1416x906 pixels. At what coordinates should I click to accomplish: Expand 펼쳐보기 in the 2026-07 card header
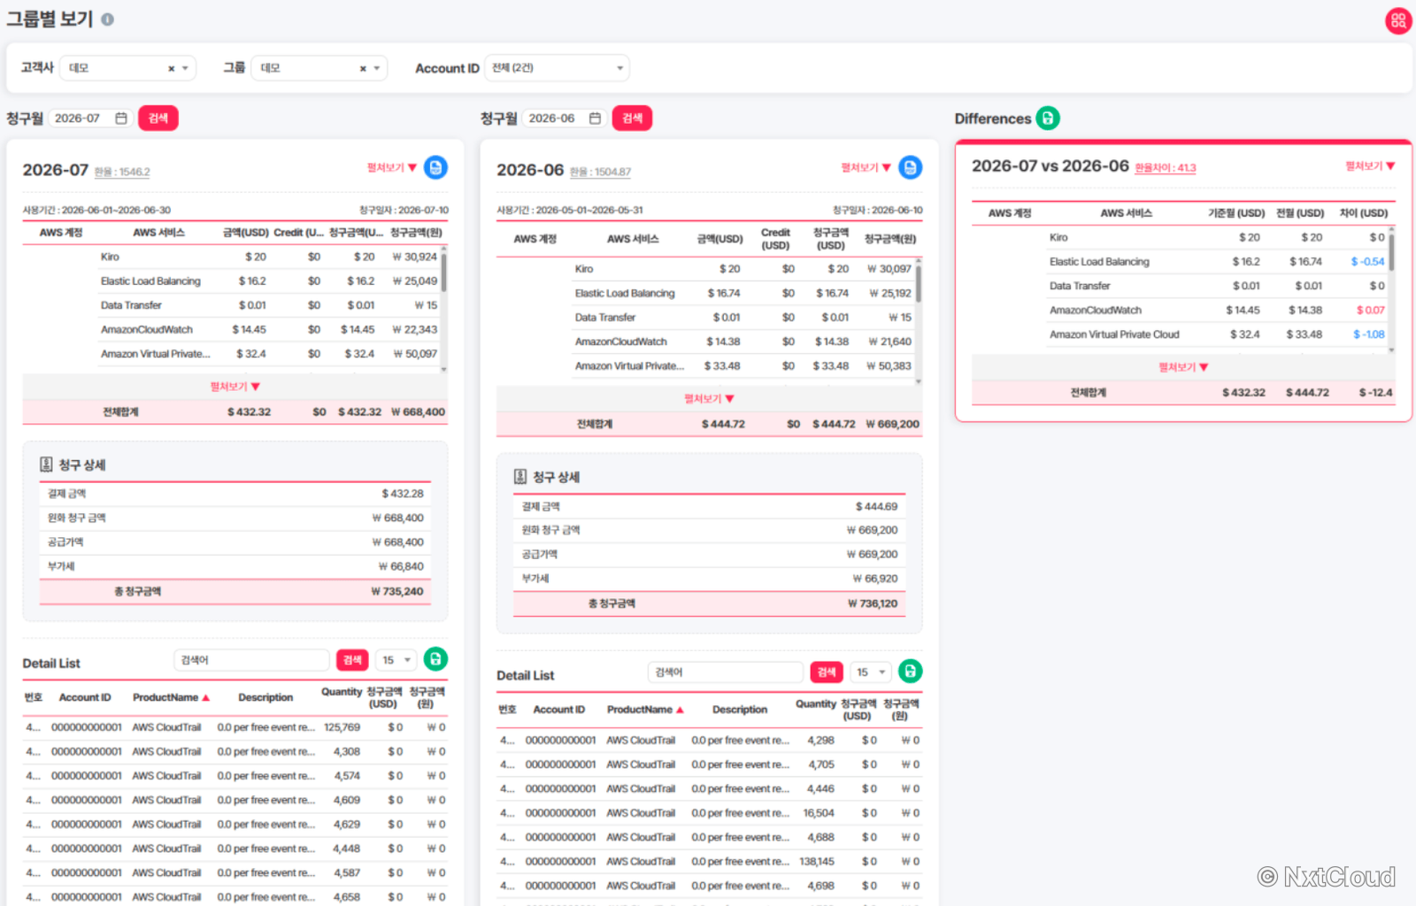(x=391, y=167)
